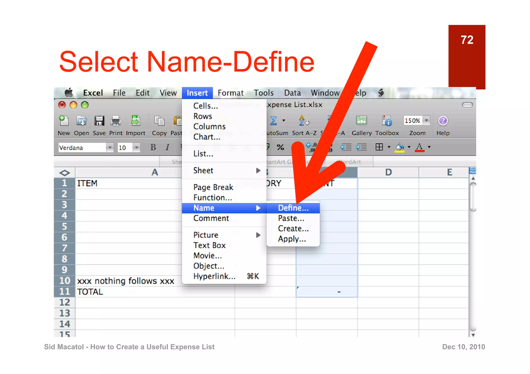
Task: Choose Define... from Name submenu
Action: pyautogui.click(x=293, y=208)
